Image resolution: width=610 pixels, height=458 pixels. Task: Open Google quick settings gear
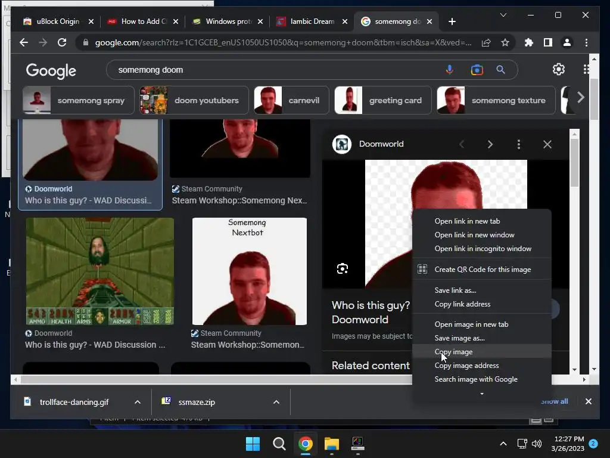(x=559, y=69)
